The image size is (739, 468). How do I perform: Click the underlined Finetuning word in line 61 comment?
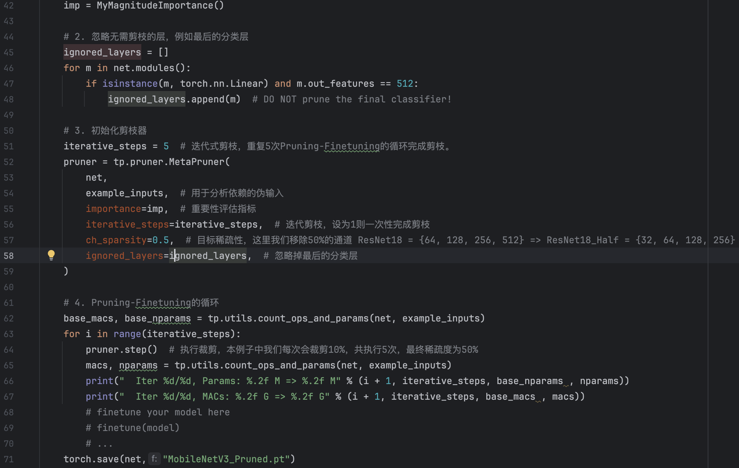pos(163,303)
